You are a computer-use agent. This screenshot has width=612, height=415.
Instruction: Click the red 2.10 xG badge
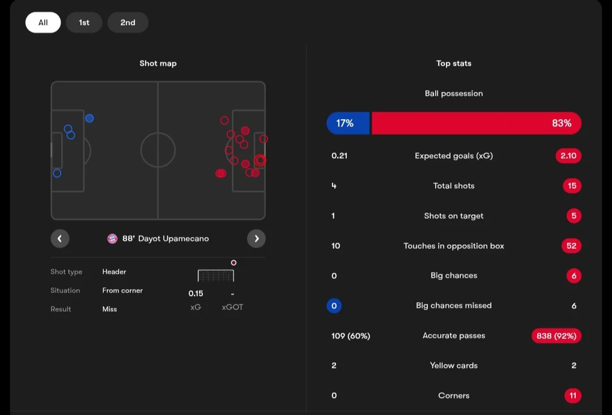568,156
